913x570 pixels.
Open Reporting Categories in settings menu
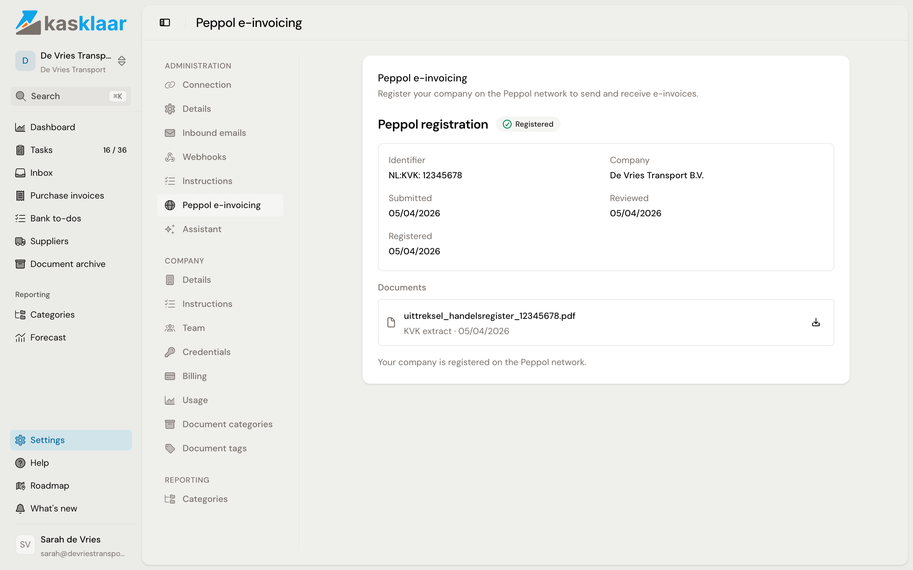[220, 499]
